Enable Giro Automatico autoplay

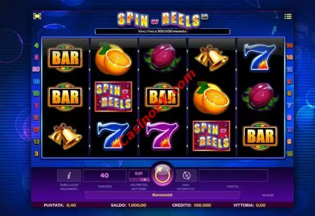186,175
